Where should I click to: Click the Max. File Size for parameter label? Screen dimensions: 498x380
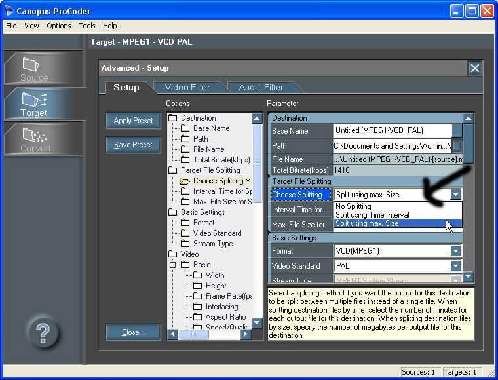pos(301,225)
